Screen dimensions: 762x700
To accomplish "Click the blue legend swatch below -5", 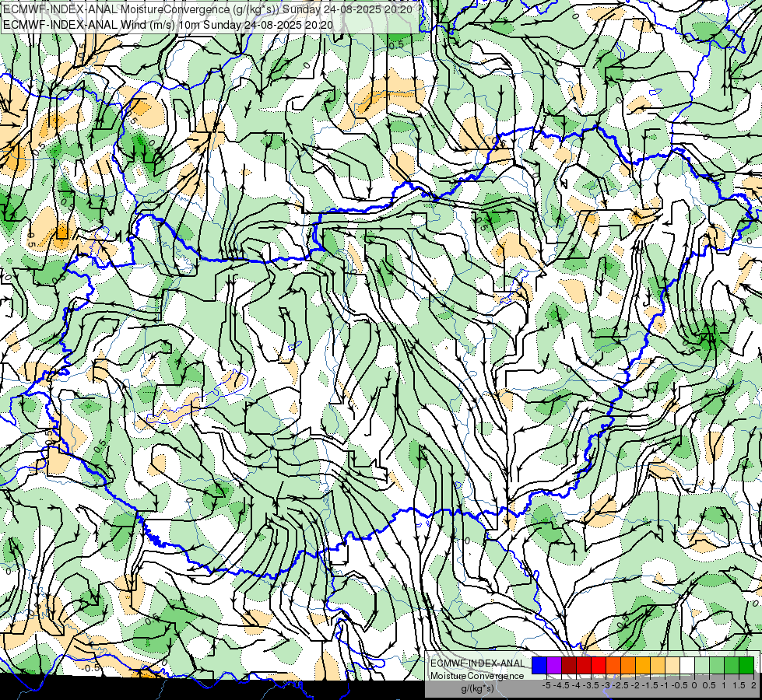I will pos(539,665).
